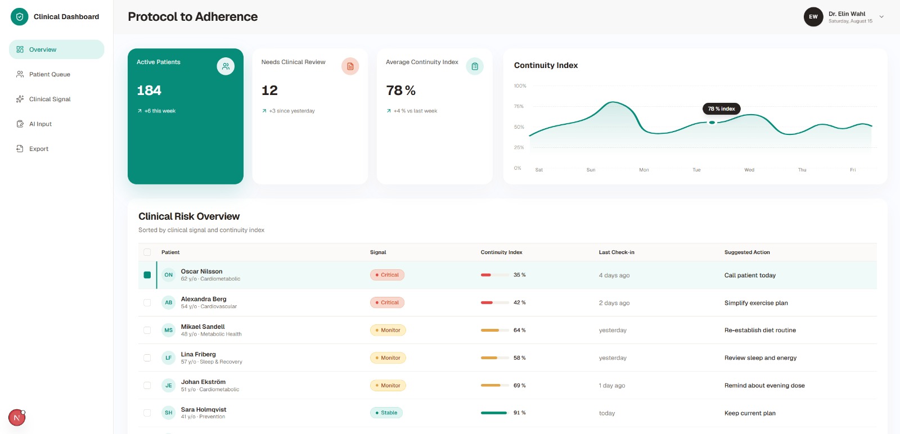
Task: Click the Overview grid icon in sidebar
Action: click(x=20, y=49)
